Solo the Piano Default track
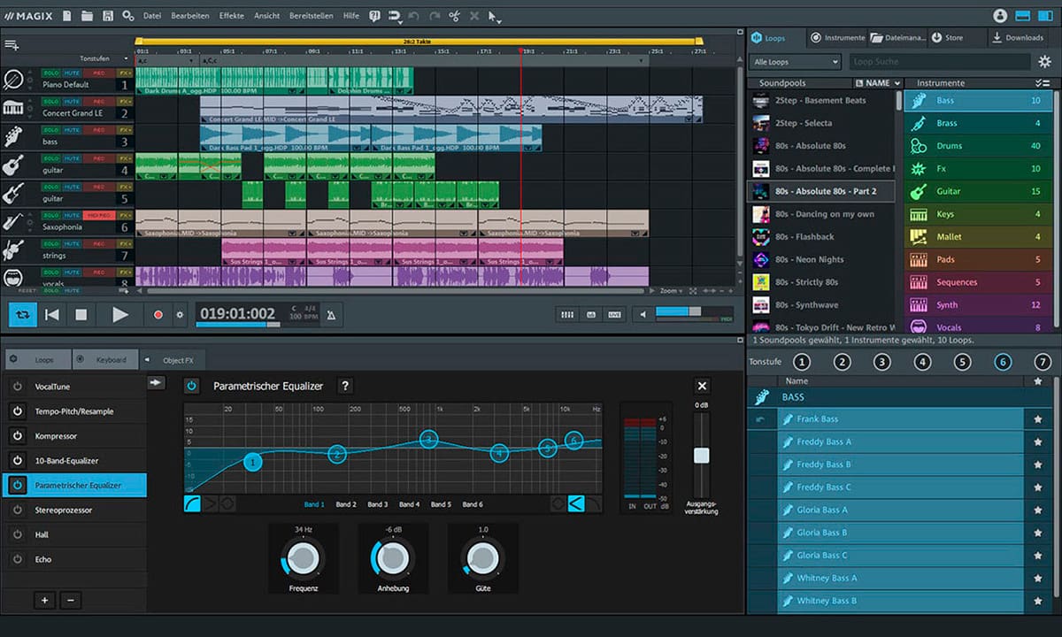The width and height of the screenshot is (1062, 637). coord(51,73)
